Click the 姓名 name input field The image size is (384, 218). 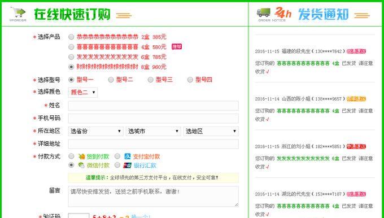point(153,106)
